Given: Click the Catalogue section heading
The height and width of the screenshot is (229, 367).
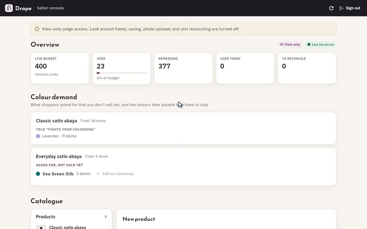Looking at the screenshot, I should point(46,201).
